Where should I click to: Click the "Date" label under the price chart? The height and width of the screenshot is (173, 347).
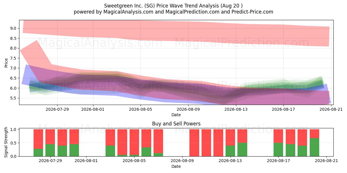click(176, 115)
